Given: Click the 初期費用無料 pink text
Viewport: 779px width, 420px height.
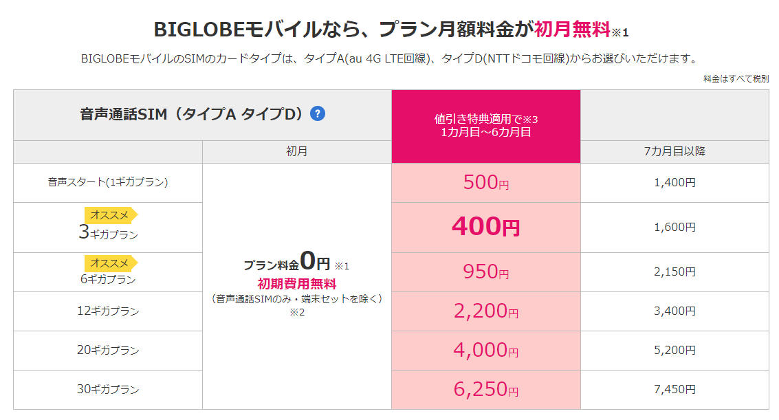Looking at the screenshot, I should [296, 284].
